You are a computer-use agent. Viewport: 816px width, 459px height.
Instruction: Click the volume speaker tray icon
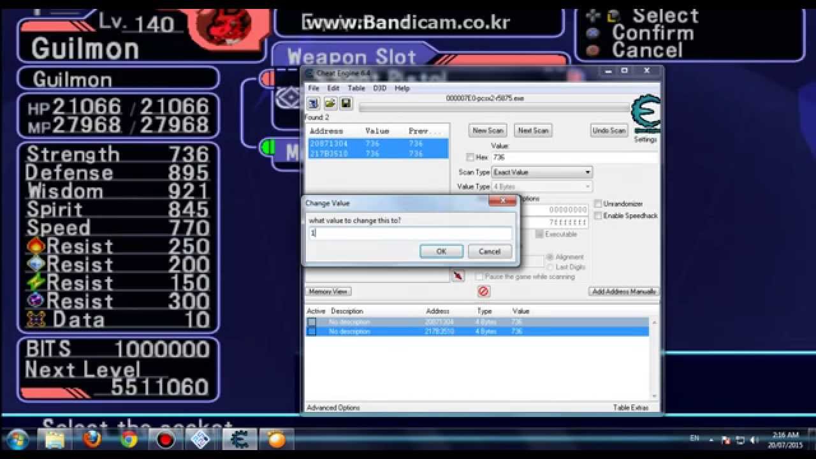(754, 440)
